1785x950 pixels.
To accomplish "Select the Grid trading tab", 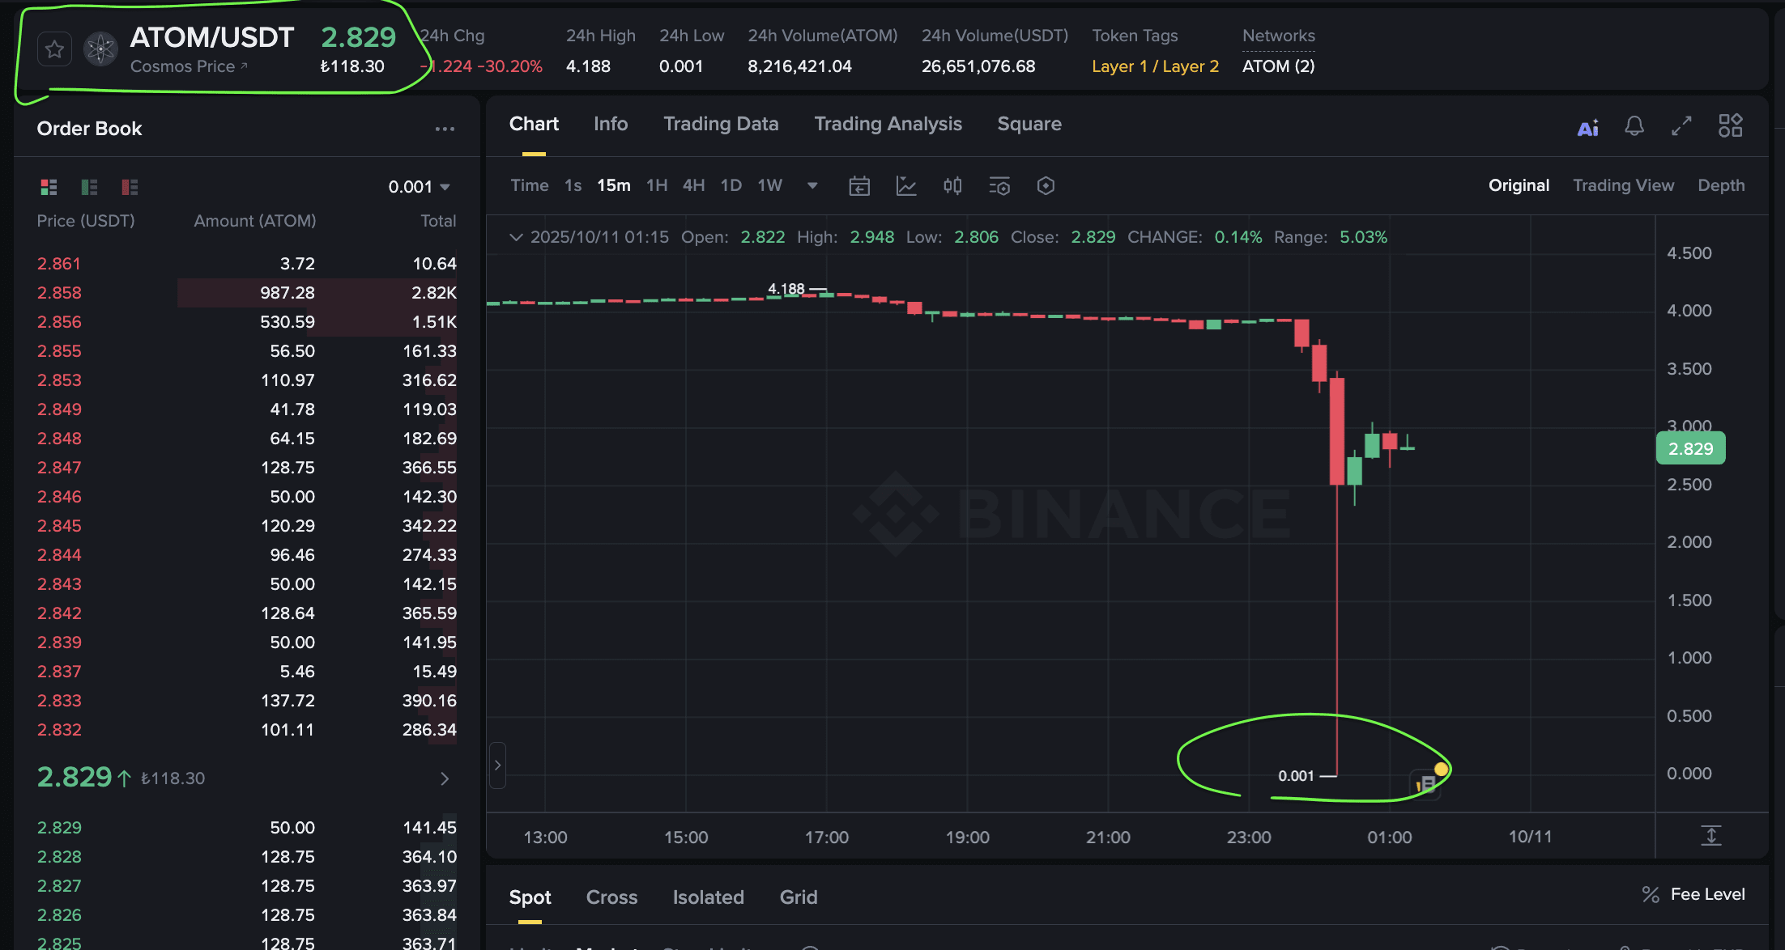I will coord(799,897).
